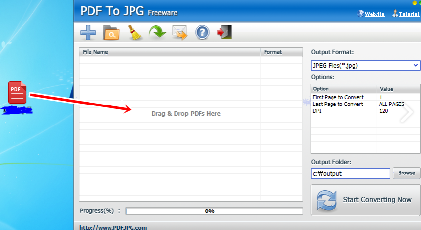Image resolution: width=421 pixels, height=230 pixels.
Task: Open the Output Format dropdown arrow
Action: pos(415,65)
